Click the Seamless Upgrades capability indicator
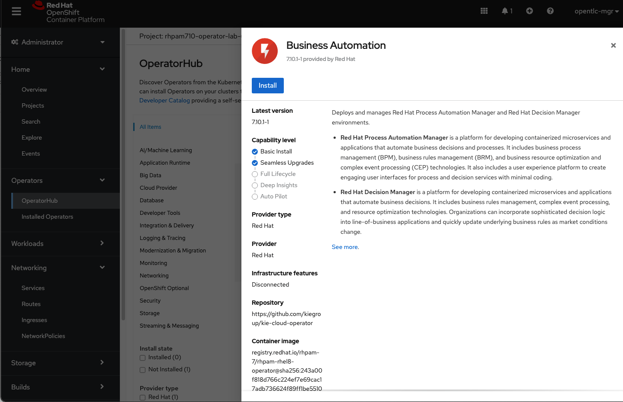The height and width of the screenshot is (402, 623). pos(255,163)
